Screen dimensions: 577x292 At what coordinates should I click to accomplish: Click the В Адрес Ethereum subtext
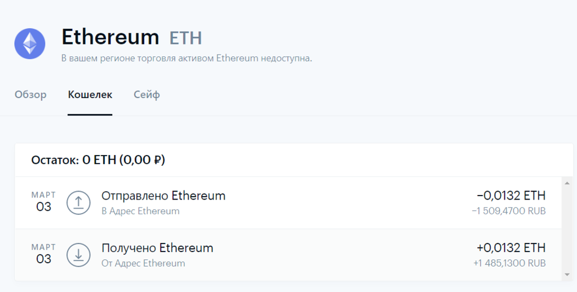tap(140, 211)
